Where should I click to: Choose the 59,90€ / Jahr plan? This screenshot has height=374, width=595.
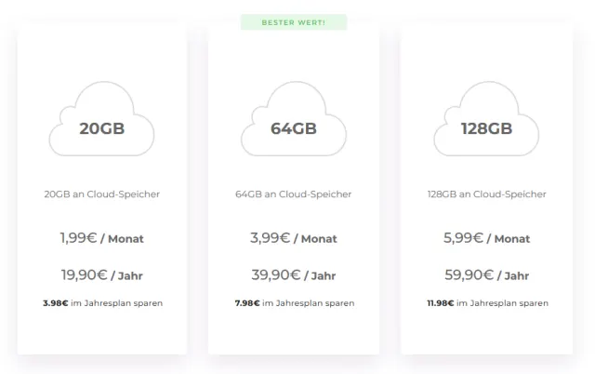coord(486,274)
